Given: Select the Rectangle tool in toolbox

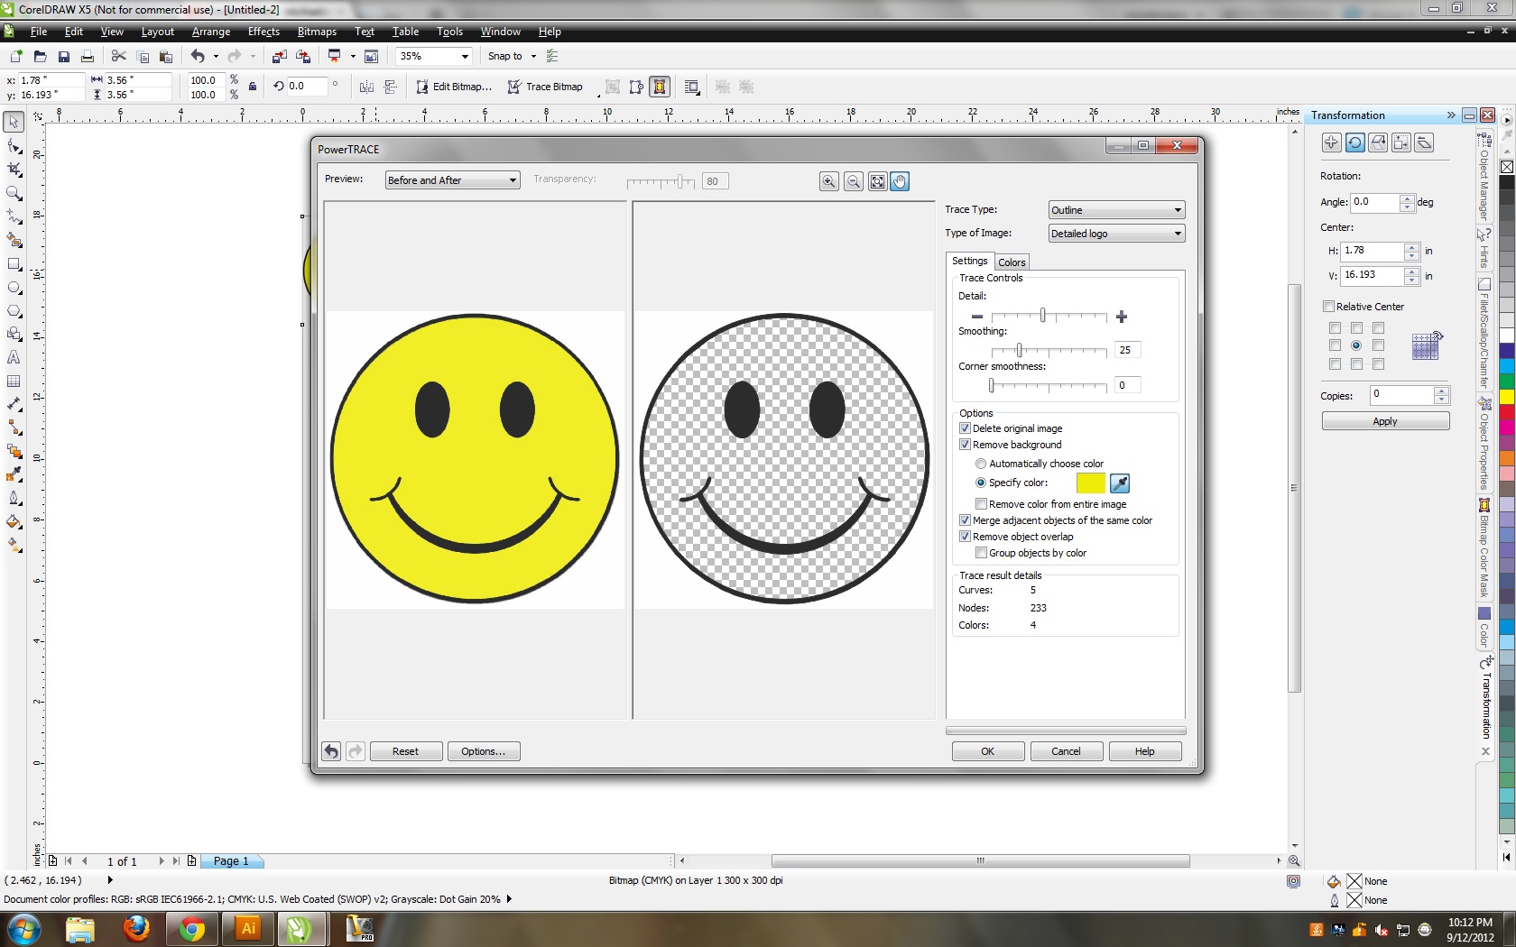Looking at the screenshot, I should (x=14, y=264).
